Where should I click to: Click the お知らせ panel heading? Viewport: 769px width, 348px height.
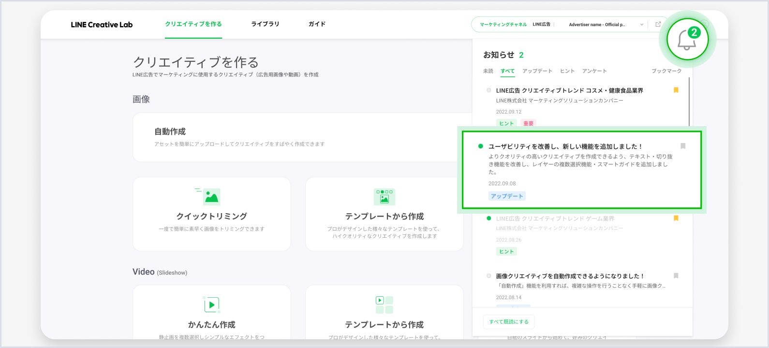499,55
